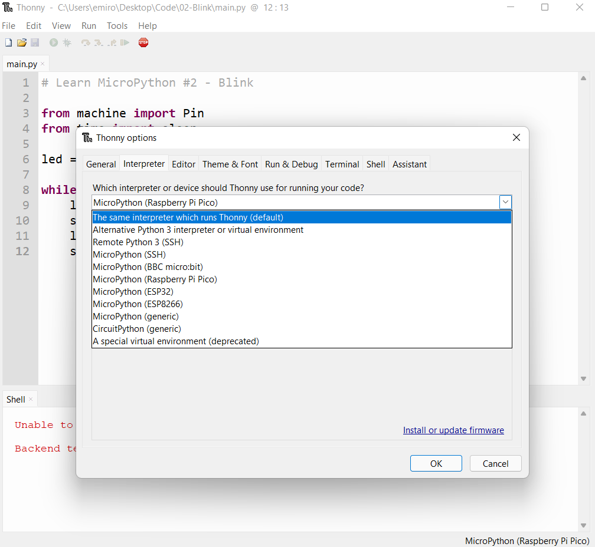
Task: Close the main.py tab with its x
Action: (42, 64)
